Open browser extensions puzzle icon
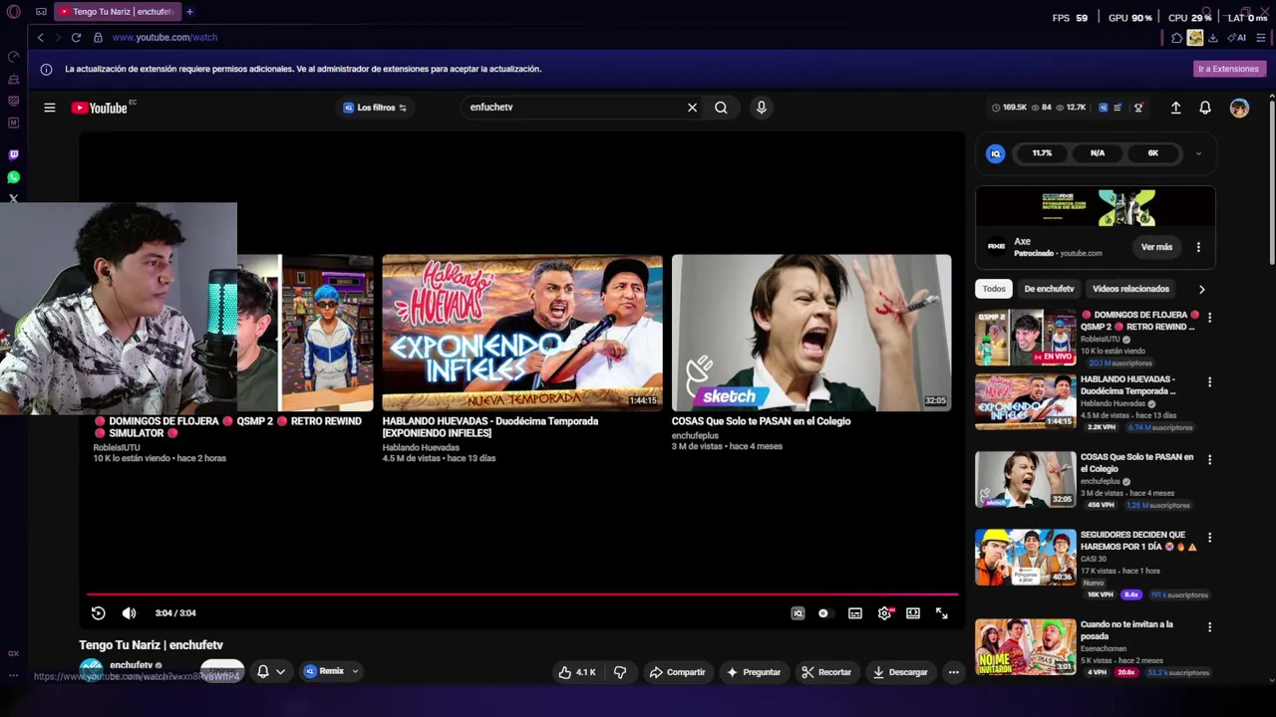 click(1177, 38)
